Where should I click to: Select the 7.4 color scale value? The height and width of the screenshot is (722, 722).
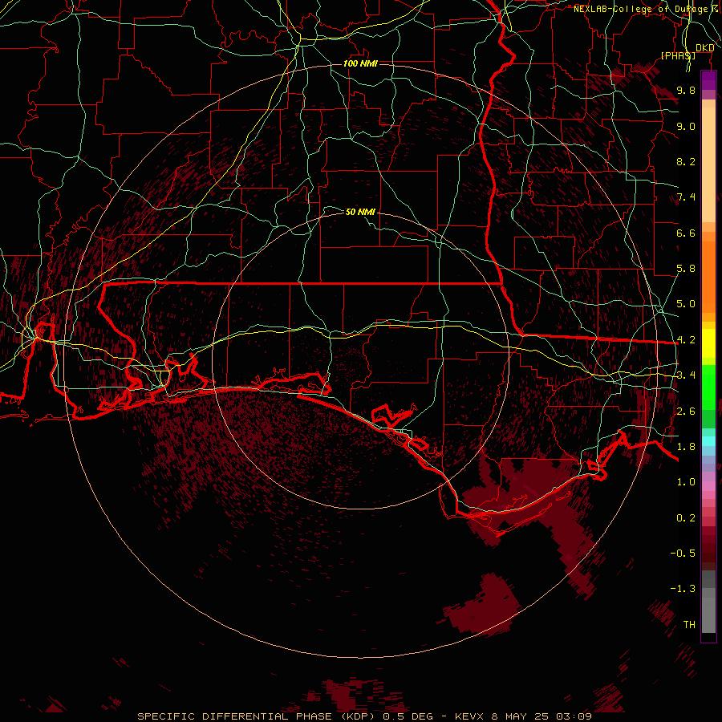(x=686, y=197)
